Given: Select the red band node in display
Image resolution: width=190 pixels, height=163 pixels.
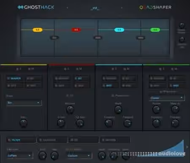Looking at the screenshot, I should [76, 30].
